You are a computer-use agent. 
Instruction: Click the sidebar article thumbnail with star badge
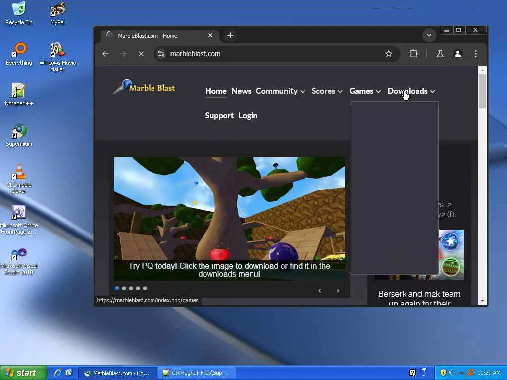(x=451, y=254)
